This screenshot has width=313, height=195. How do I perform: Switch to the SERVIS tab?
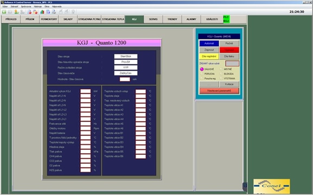[x=153, y=19]
